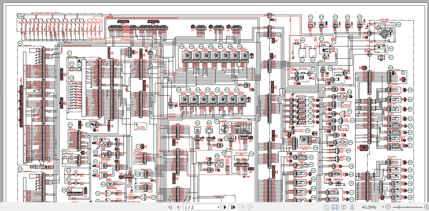
Task: Select continuous facing pages view
Action: [352, 207]
